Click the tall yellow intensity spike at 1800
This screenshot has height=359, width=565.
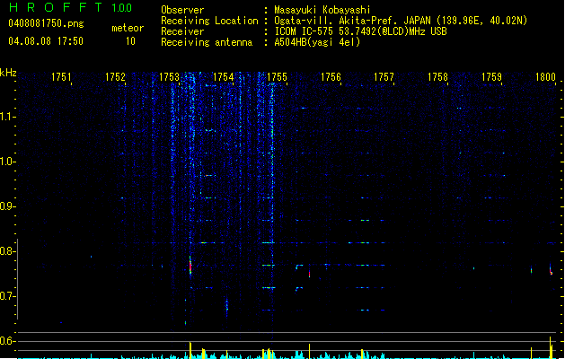551,347
